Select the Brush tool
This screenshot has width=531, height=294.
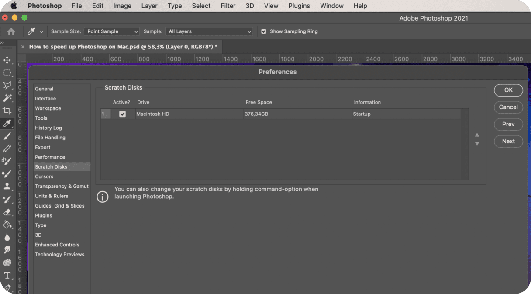pyautogui.click(x=7, y=136)
